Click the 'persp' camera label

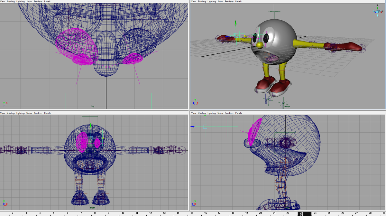point(286,106)
